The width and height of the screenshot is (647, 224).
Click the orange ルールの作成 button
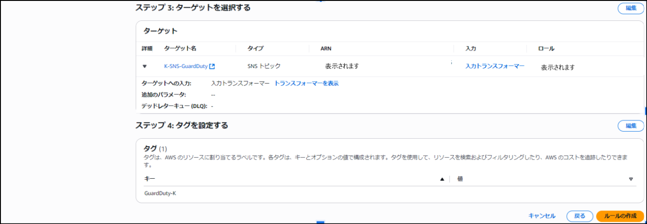click(x=620, y=216)
